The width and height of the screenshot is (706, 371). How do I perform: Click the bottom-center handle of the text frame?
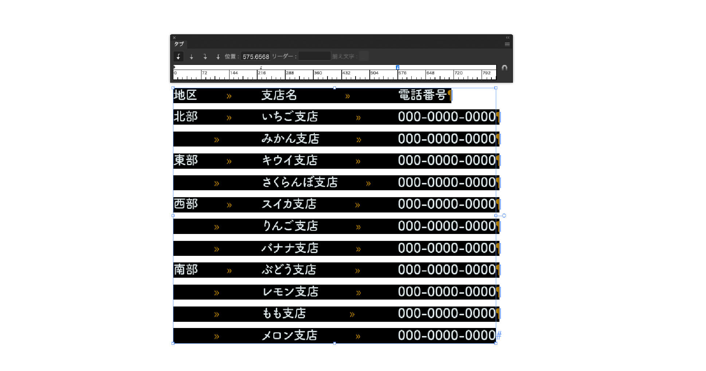tap(334, 343)
